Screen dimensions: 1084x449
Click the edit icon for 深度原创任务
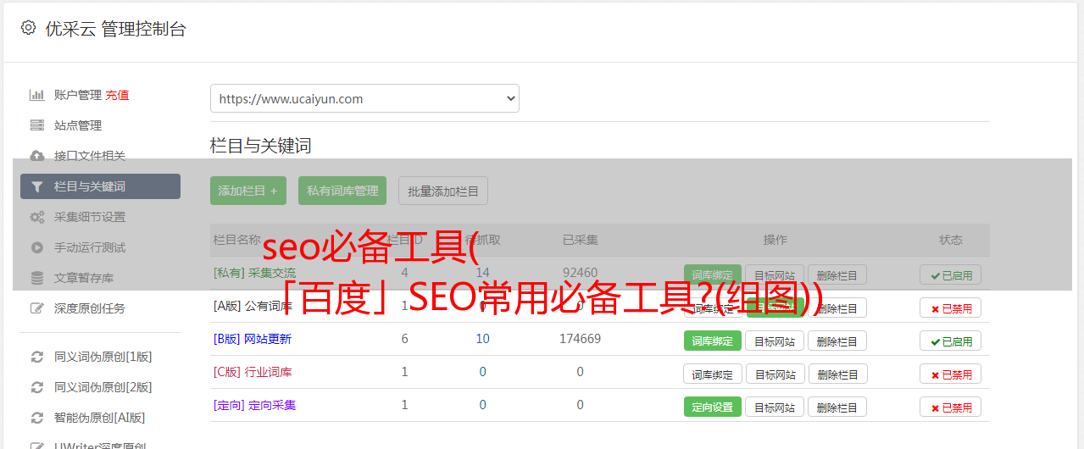point(36,308)
